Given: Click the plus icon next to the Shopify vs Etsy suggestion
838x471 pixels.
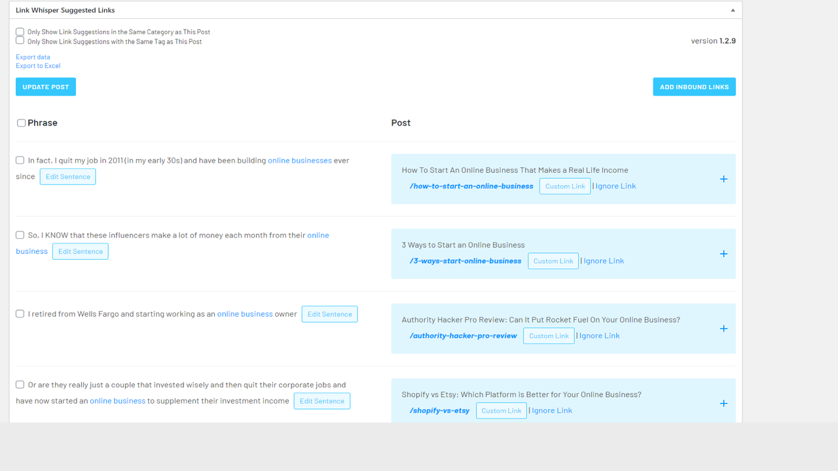Looking at the screenshot, I should pos(723,404).
